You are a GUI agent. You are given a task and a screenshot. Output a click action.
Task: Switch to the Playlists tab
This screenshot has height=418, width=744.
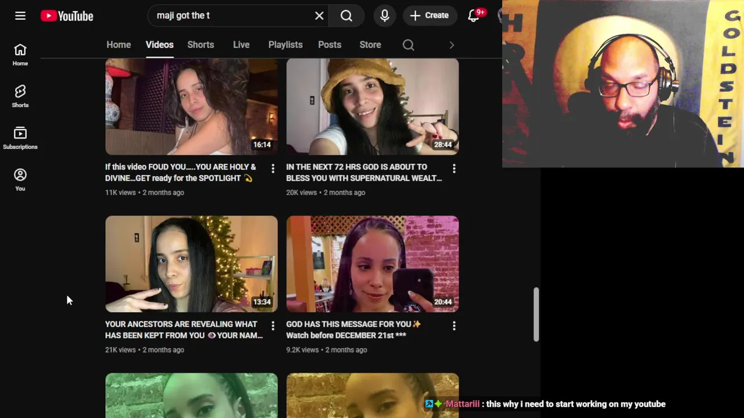(x=285, y=45)
